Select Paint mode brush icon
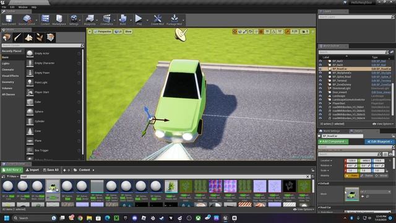This screenshot has width=396, height=223. (17, 37)
